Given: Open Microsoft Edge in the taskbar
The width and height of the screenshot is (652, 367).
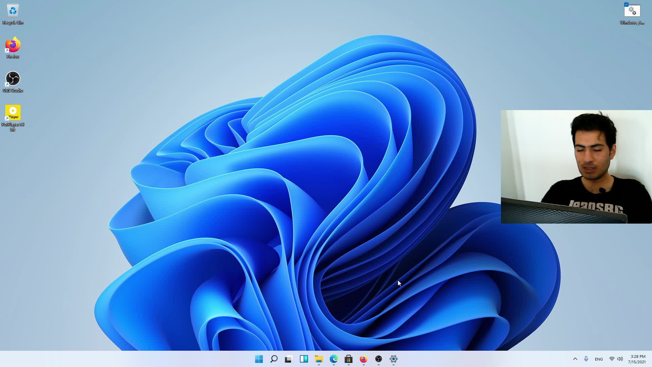Looking at the screenshot, I should coord(333,359).
